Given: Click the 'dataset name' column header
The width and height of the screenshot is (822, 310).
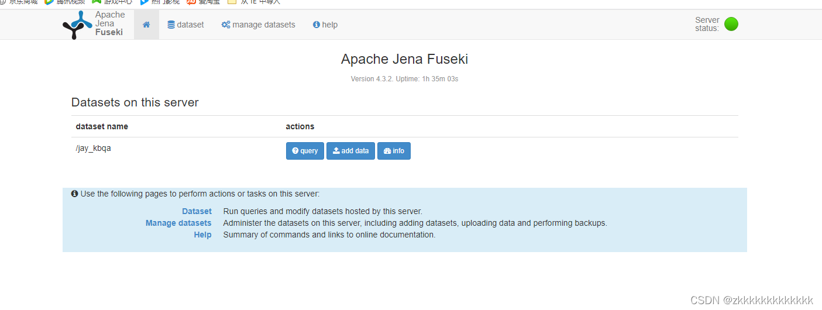Looking at the screenshot, I should click(102, 126).
